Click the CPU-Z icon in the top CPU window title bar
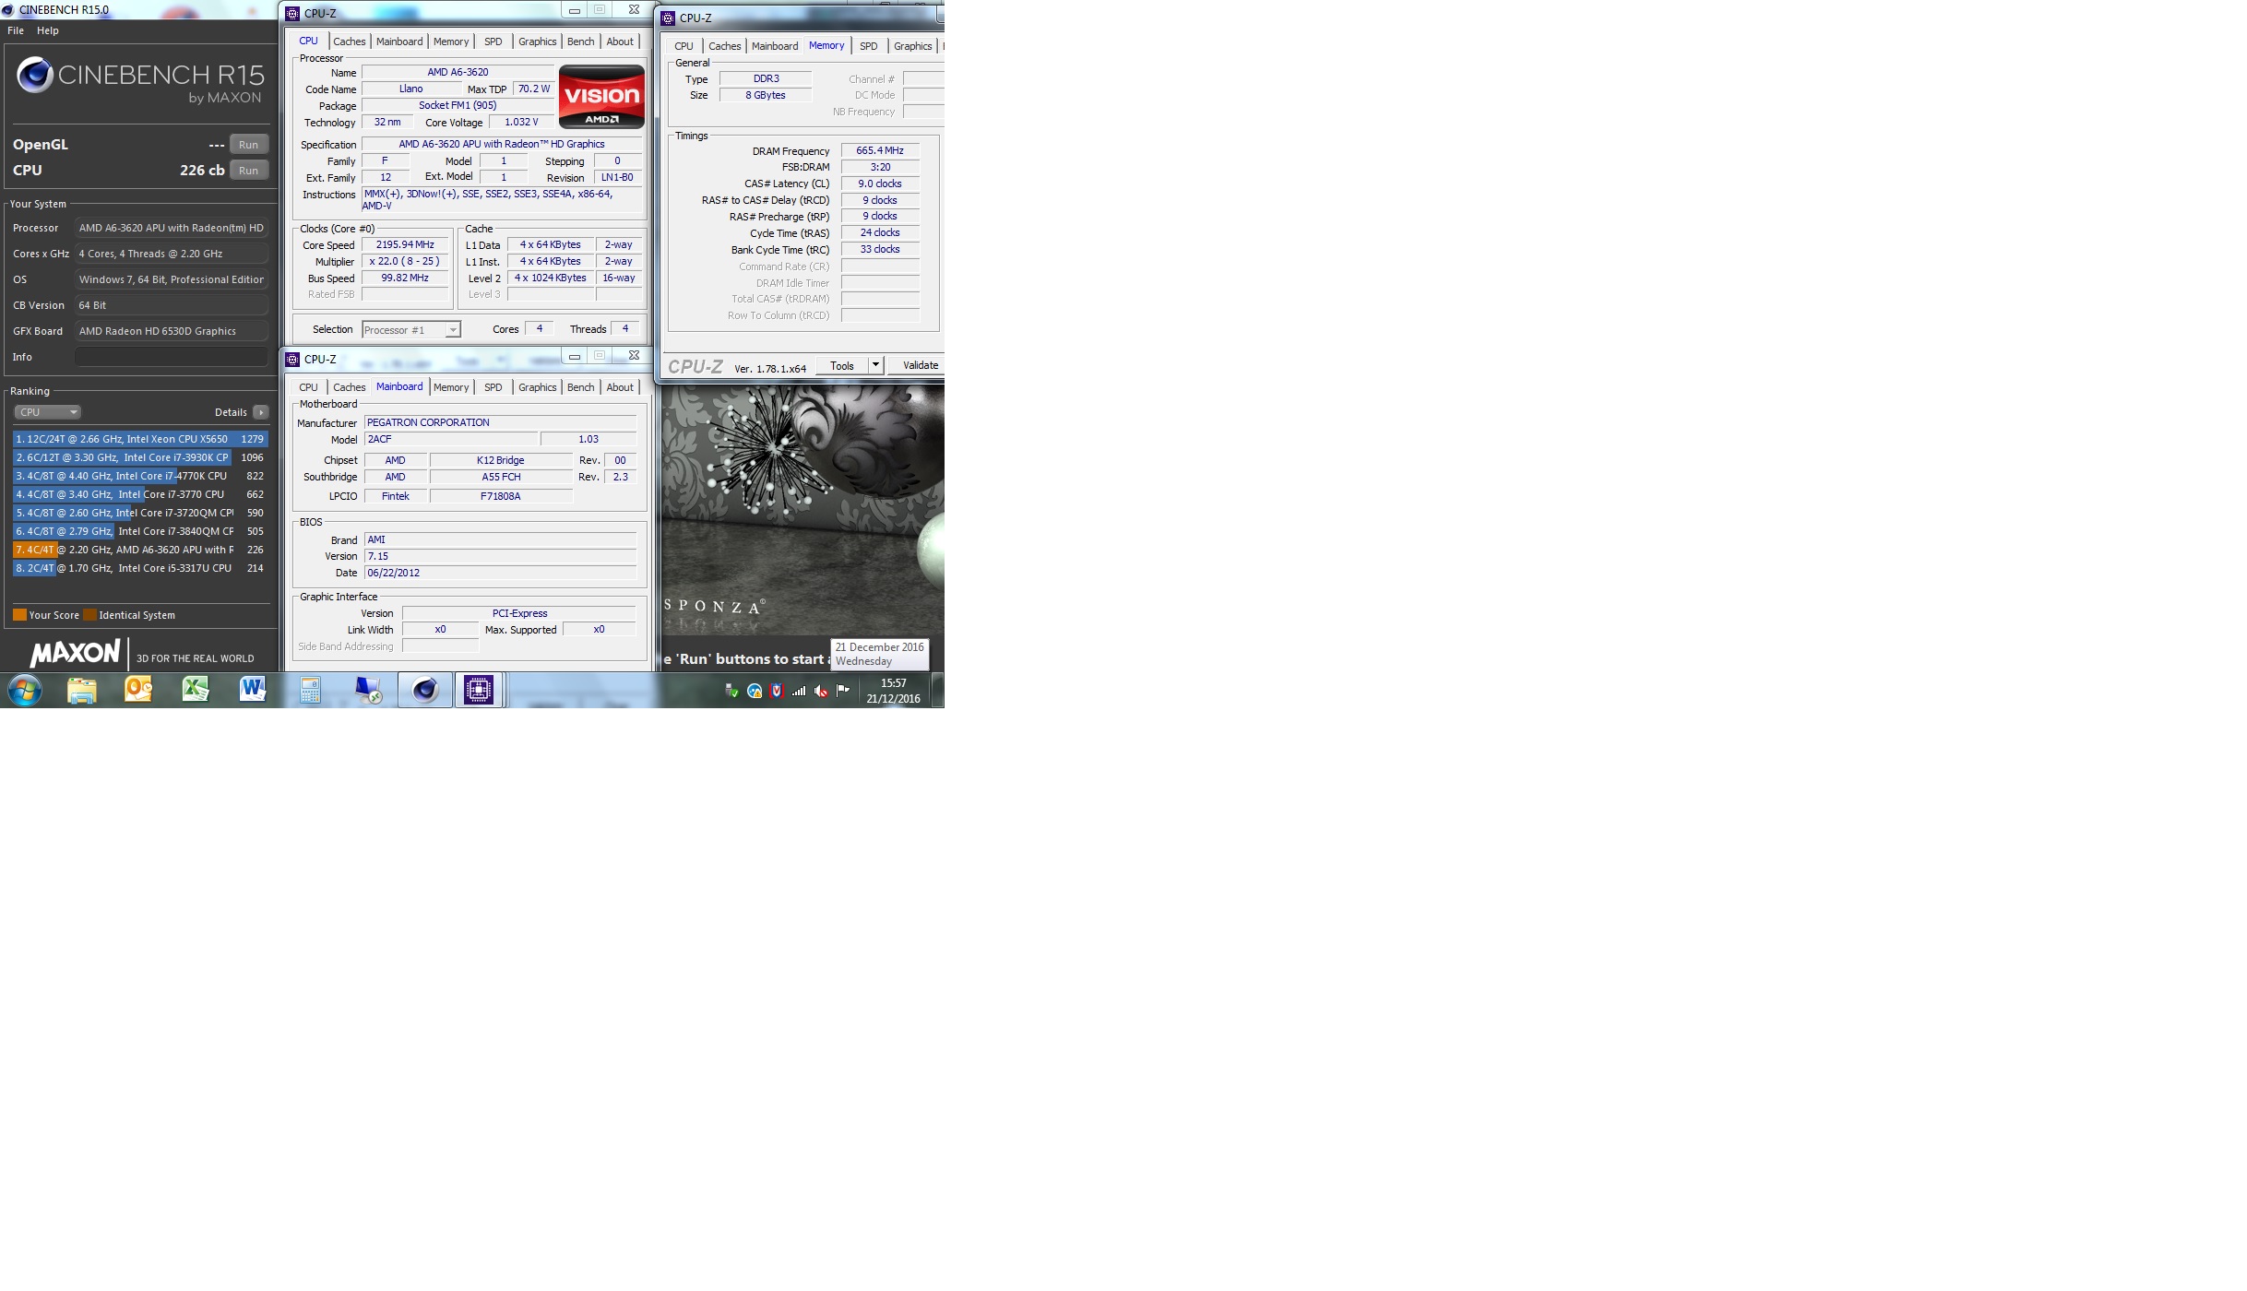This screenshot has width=2247, height=1291. (292, 13)
